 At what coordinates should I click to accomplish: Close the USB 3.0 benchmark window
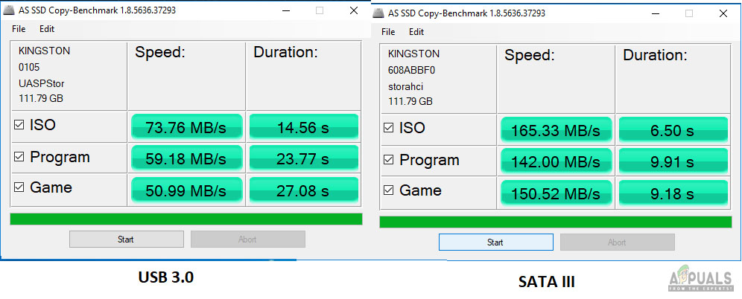click(353, 10)
